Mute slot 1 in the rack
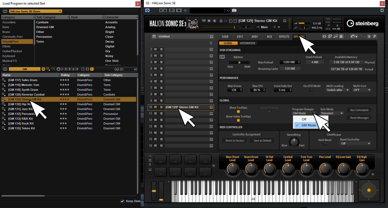This screenshot has width=388, height=208. pos(155,49)
